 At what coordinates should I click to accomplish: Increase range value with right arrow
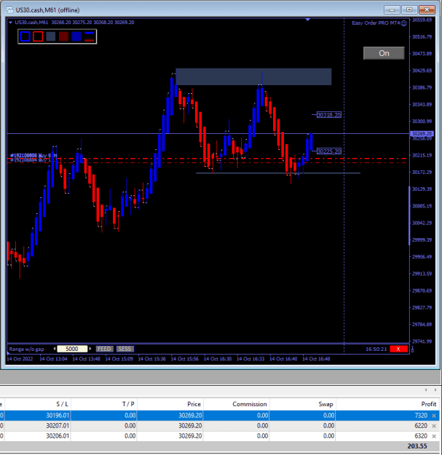point(90,349)
